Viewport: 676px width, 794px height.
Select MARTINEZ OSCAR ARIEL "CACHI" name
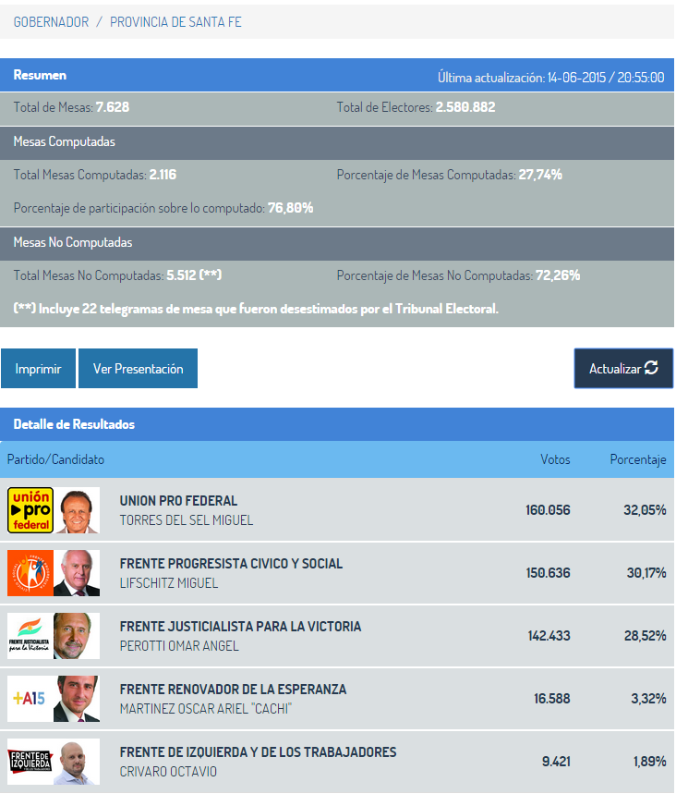(206, 708)
